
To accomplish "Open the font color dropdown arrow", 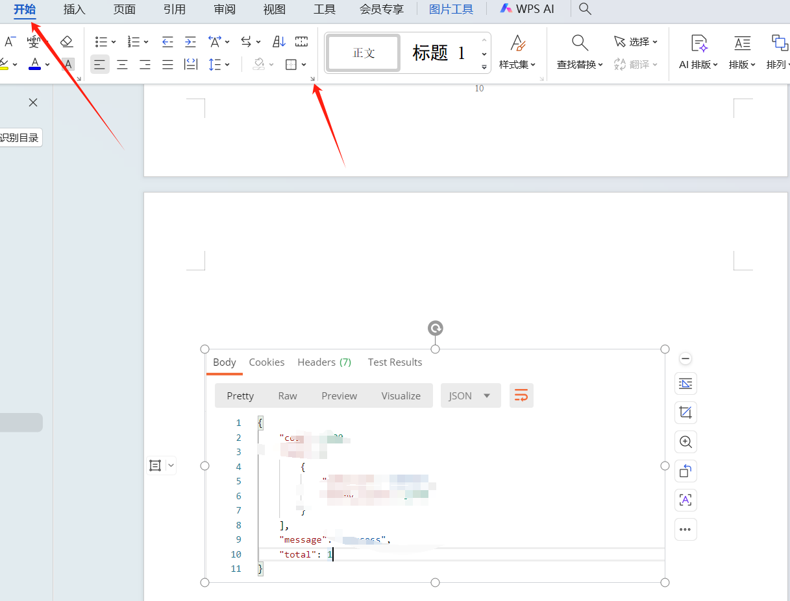I will click(x=47, y=64).
